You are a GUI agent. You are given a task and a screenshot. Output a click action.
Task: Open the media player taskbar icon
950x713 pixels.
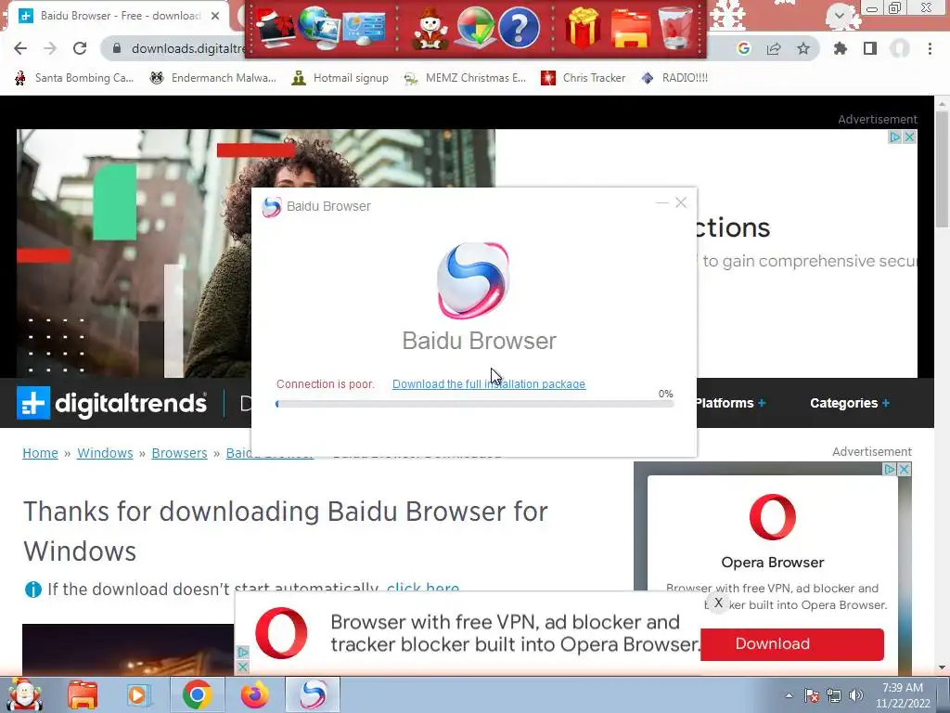click(137, 694)
